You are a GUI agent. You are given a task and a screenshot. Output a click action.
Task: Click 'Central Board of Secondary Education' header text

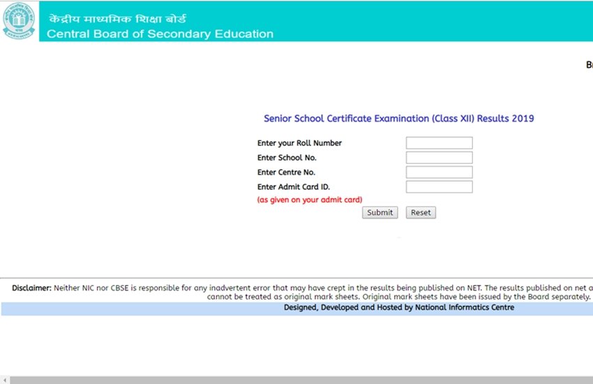pos(160,34)
